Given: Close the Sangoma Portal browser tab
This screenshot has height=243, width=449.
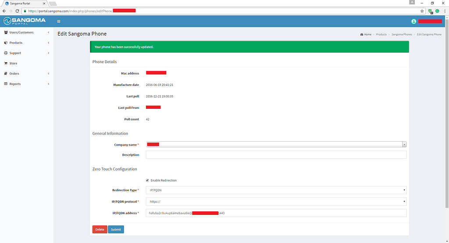Looking at the screenshot, I should pyautogui.click(x=44, y=4).
